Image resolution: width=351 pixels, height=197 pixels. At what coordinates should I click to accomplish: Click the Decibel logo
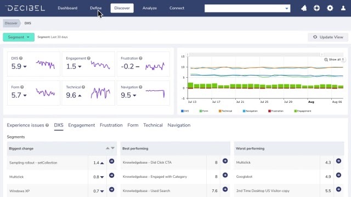tap(25, 8)
